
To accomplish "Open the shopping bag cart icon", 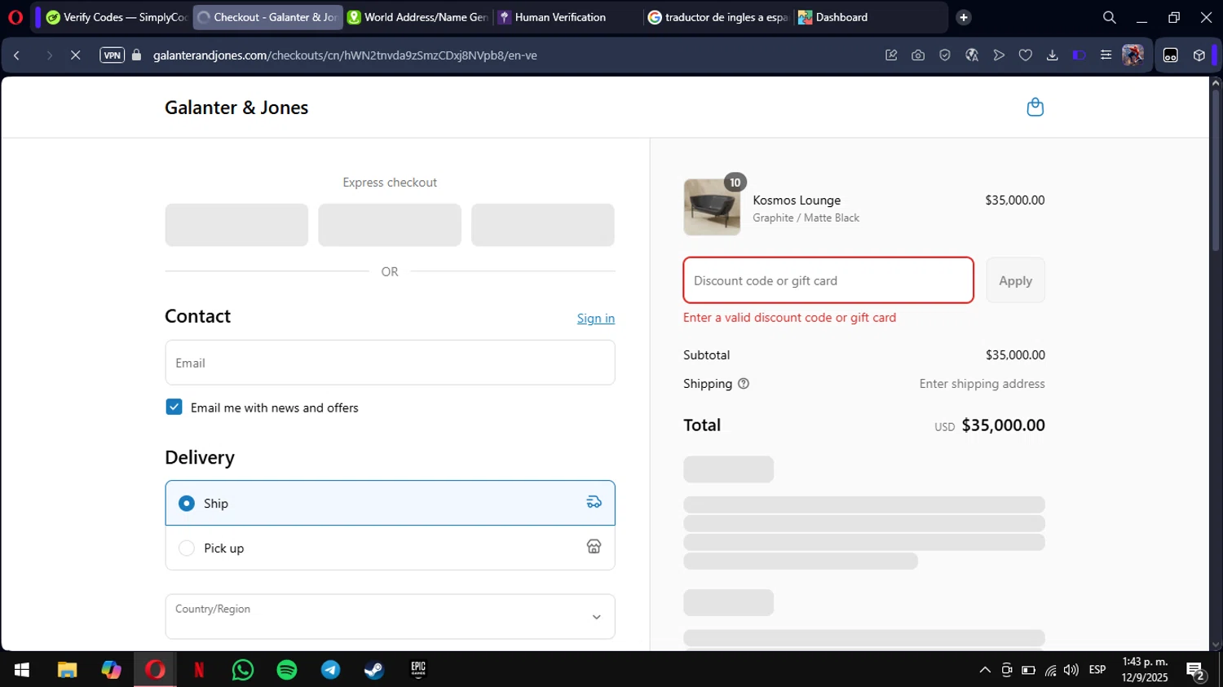I will (x=1035, y=108).
